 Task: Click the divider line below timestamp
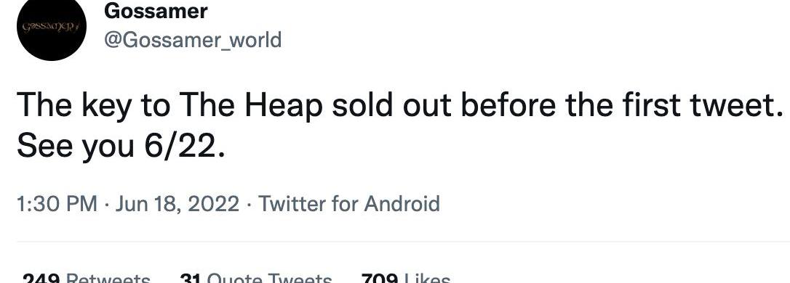click(403, 242)
